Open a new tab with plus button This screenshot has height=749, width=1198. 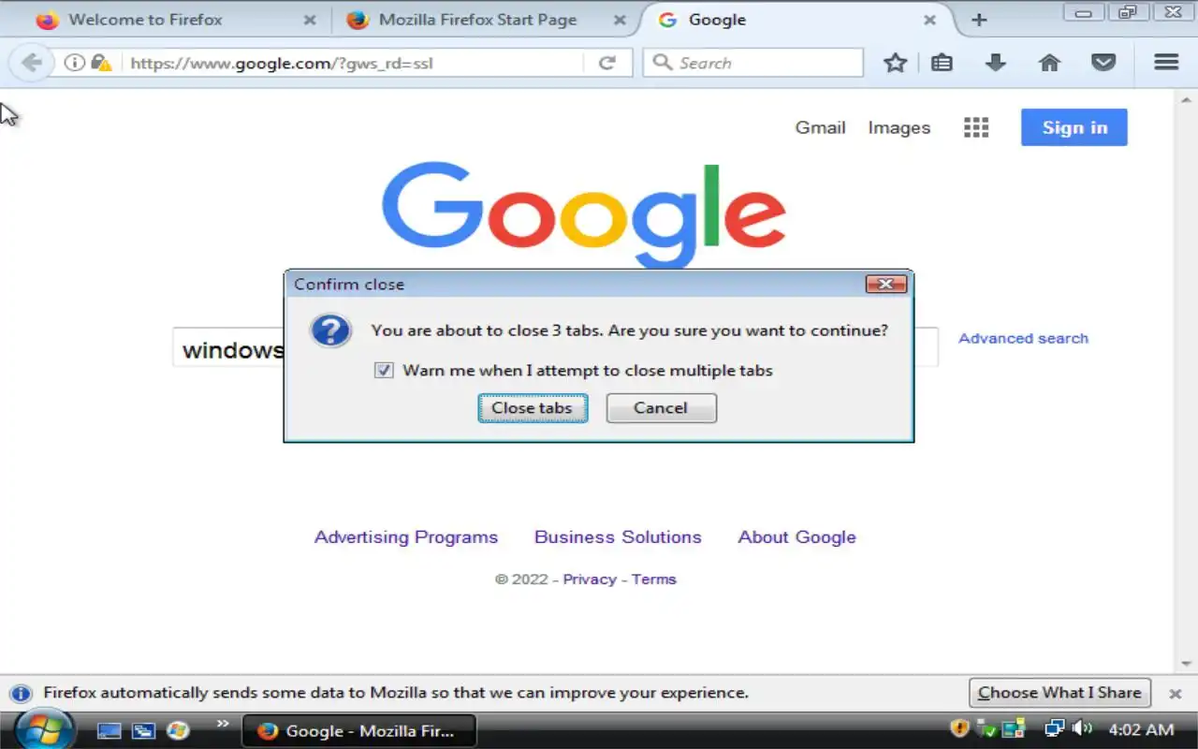click(x=979, y=20)
